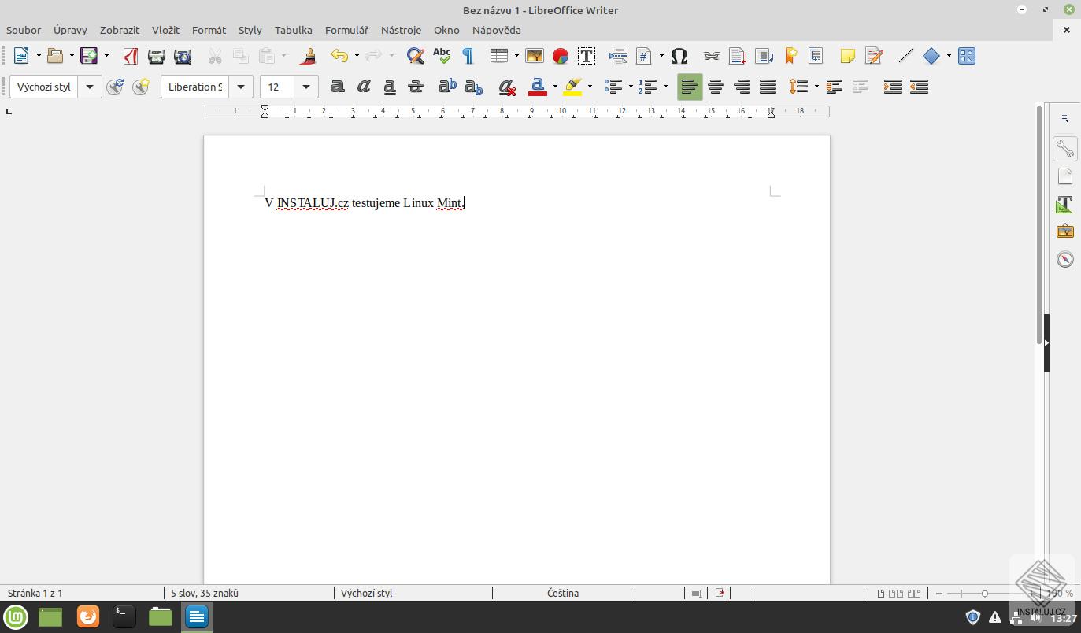Enable italic formatting

pos(363,87)
